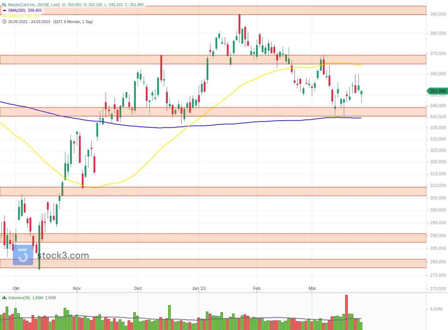Image resolution: width=448 pixels, height=330 pixels.
Task: Click the date range 26.09.2022 - 24.03.2023
Action: [30, 22]
